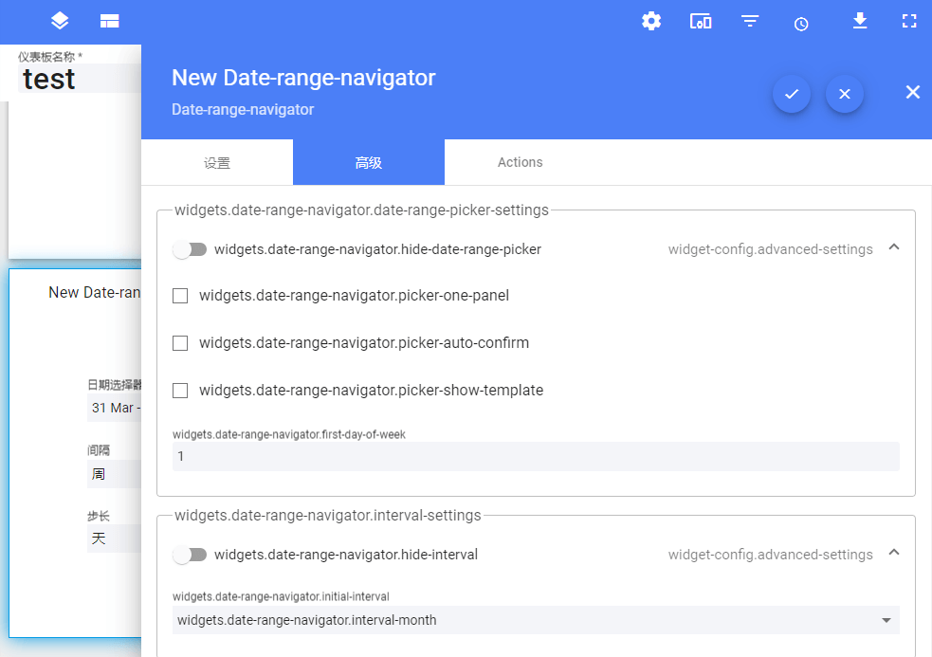The height and width of the screenshot is (657, 932).
Task: Click the download export icon
Action: click(x=860, y=21)
